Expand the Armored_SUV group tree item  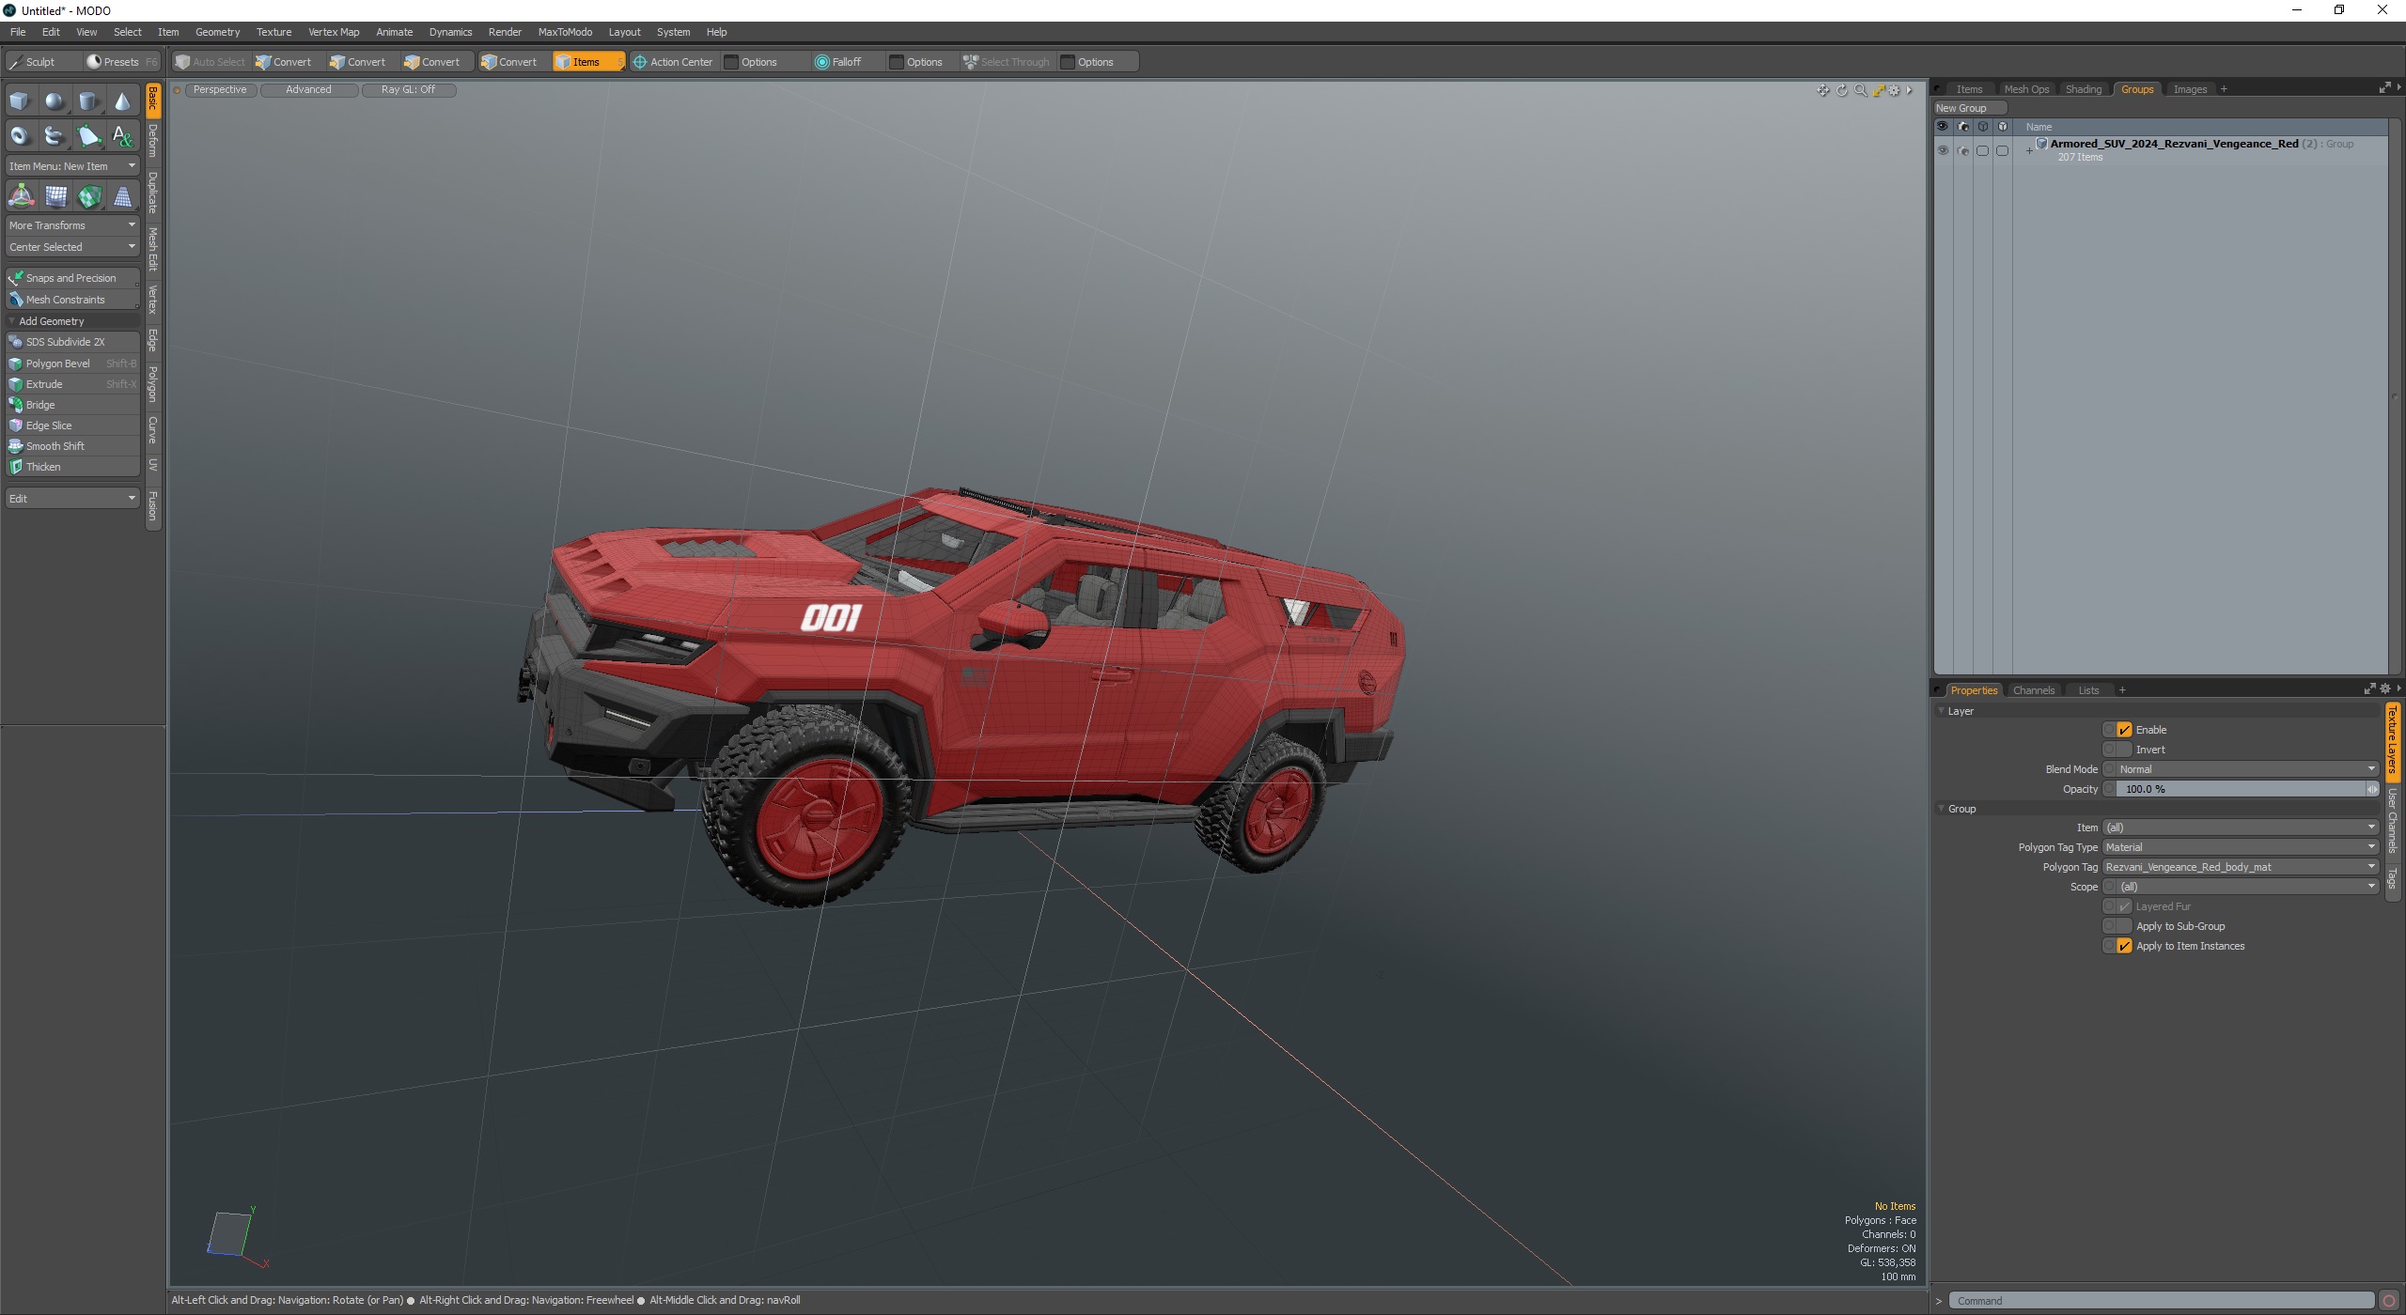2029,150
